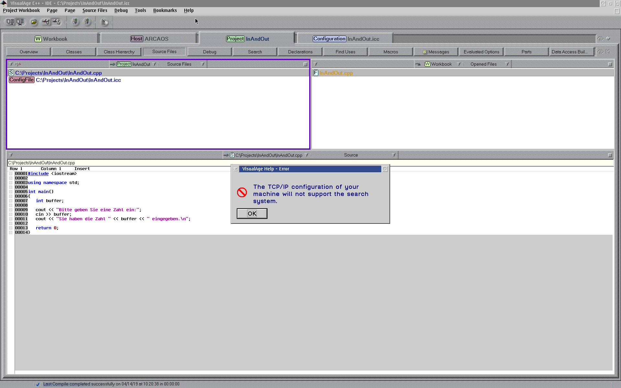Viewport: 621px width, 388px height.
Task: Open the Project InAndOut dropdown in pane header
Action: (154, 64)
